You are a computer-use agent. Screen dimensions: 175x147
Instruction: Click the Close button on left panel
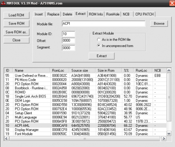(17, 40)
